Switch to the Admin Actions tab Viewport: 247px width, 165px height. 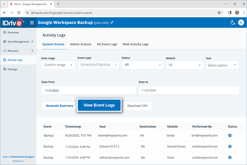tap(81, 44)
